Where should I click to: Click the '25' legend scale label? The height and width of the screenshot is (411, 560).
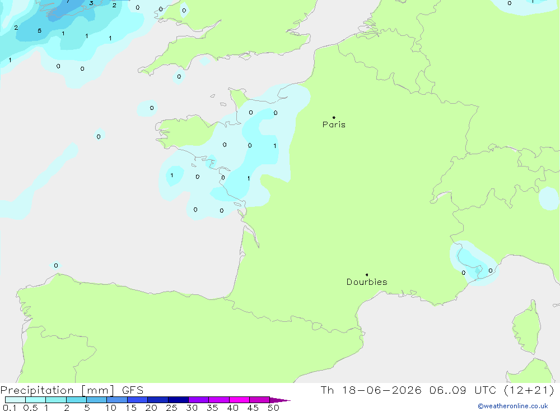tap(172, 408)
